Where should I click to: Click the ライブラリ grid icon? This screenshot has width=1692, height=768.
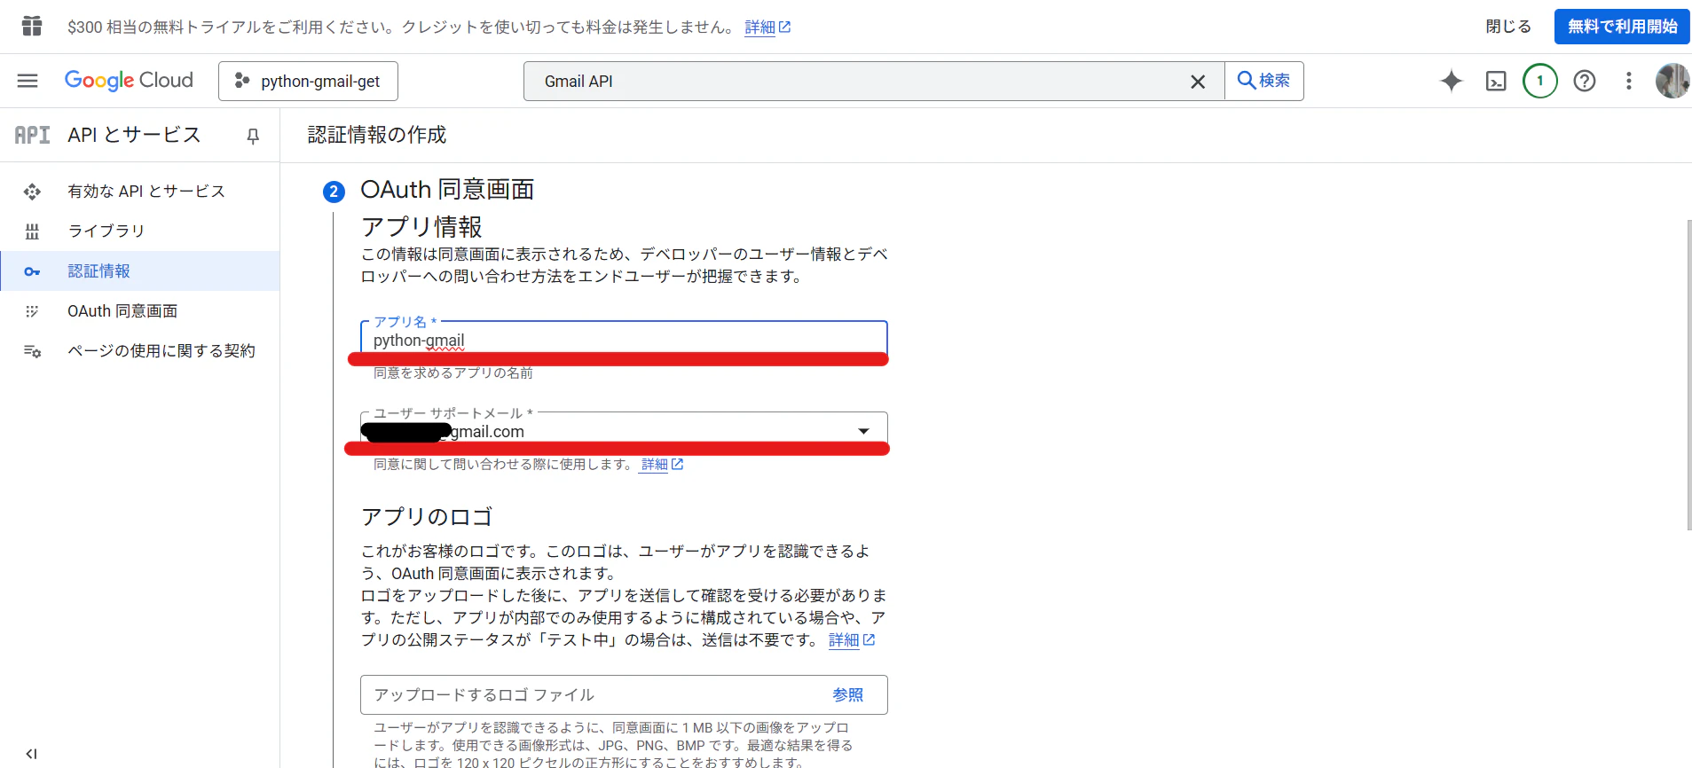point(32,231)
